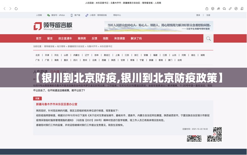Click the 注册 register link

[208, 15]
